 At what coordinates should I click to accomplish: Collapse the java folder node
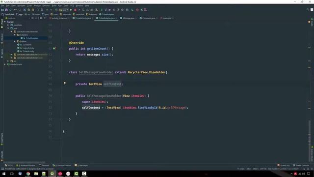(8, 29)
